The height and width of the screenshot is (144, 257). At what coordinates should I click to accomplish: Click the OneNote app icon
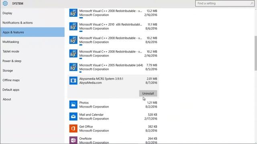[73, 140]
